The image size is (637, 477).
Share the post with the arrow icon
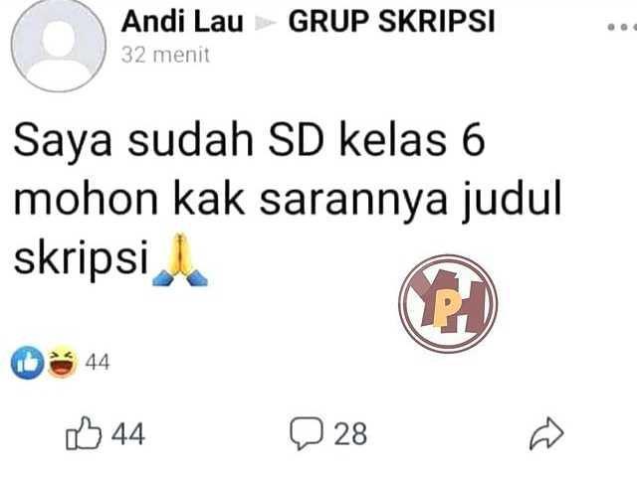pos(546,433)
